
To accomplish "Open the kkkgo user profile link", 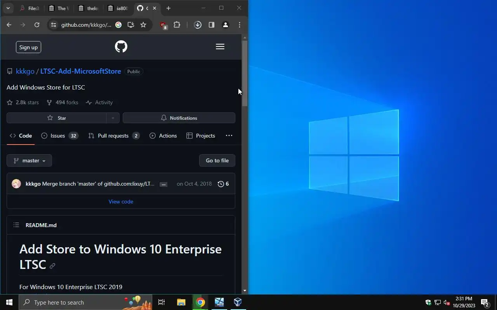I will point(25,71).
